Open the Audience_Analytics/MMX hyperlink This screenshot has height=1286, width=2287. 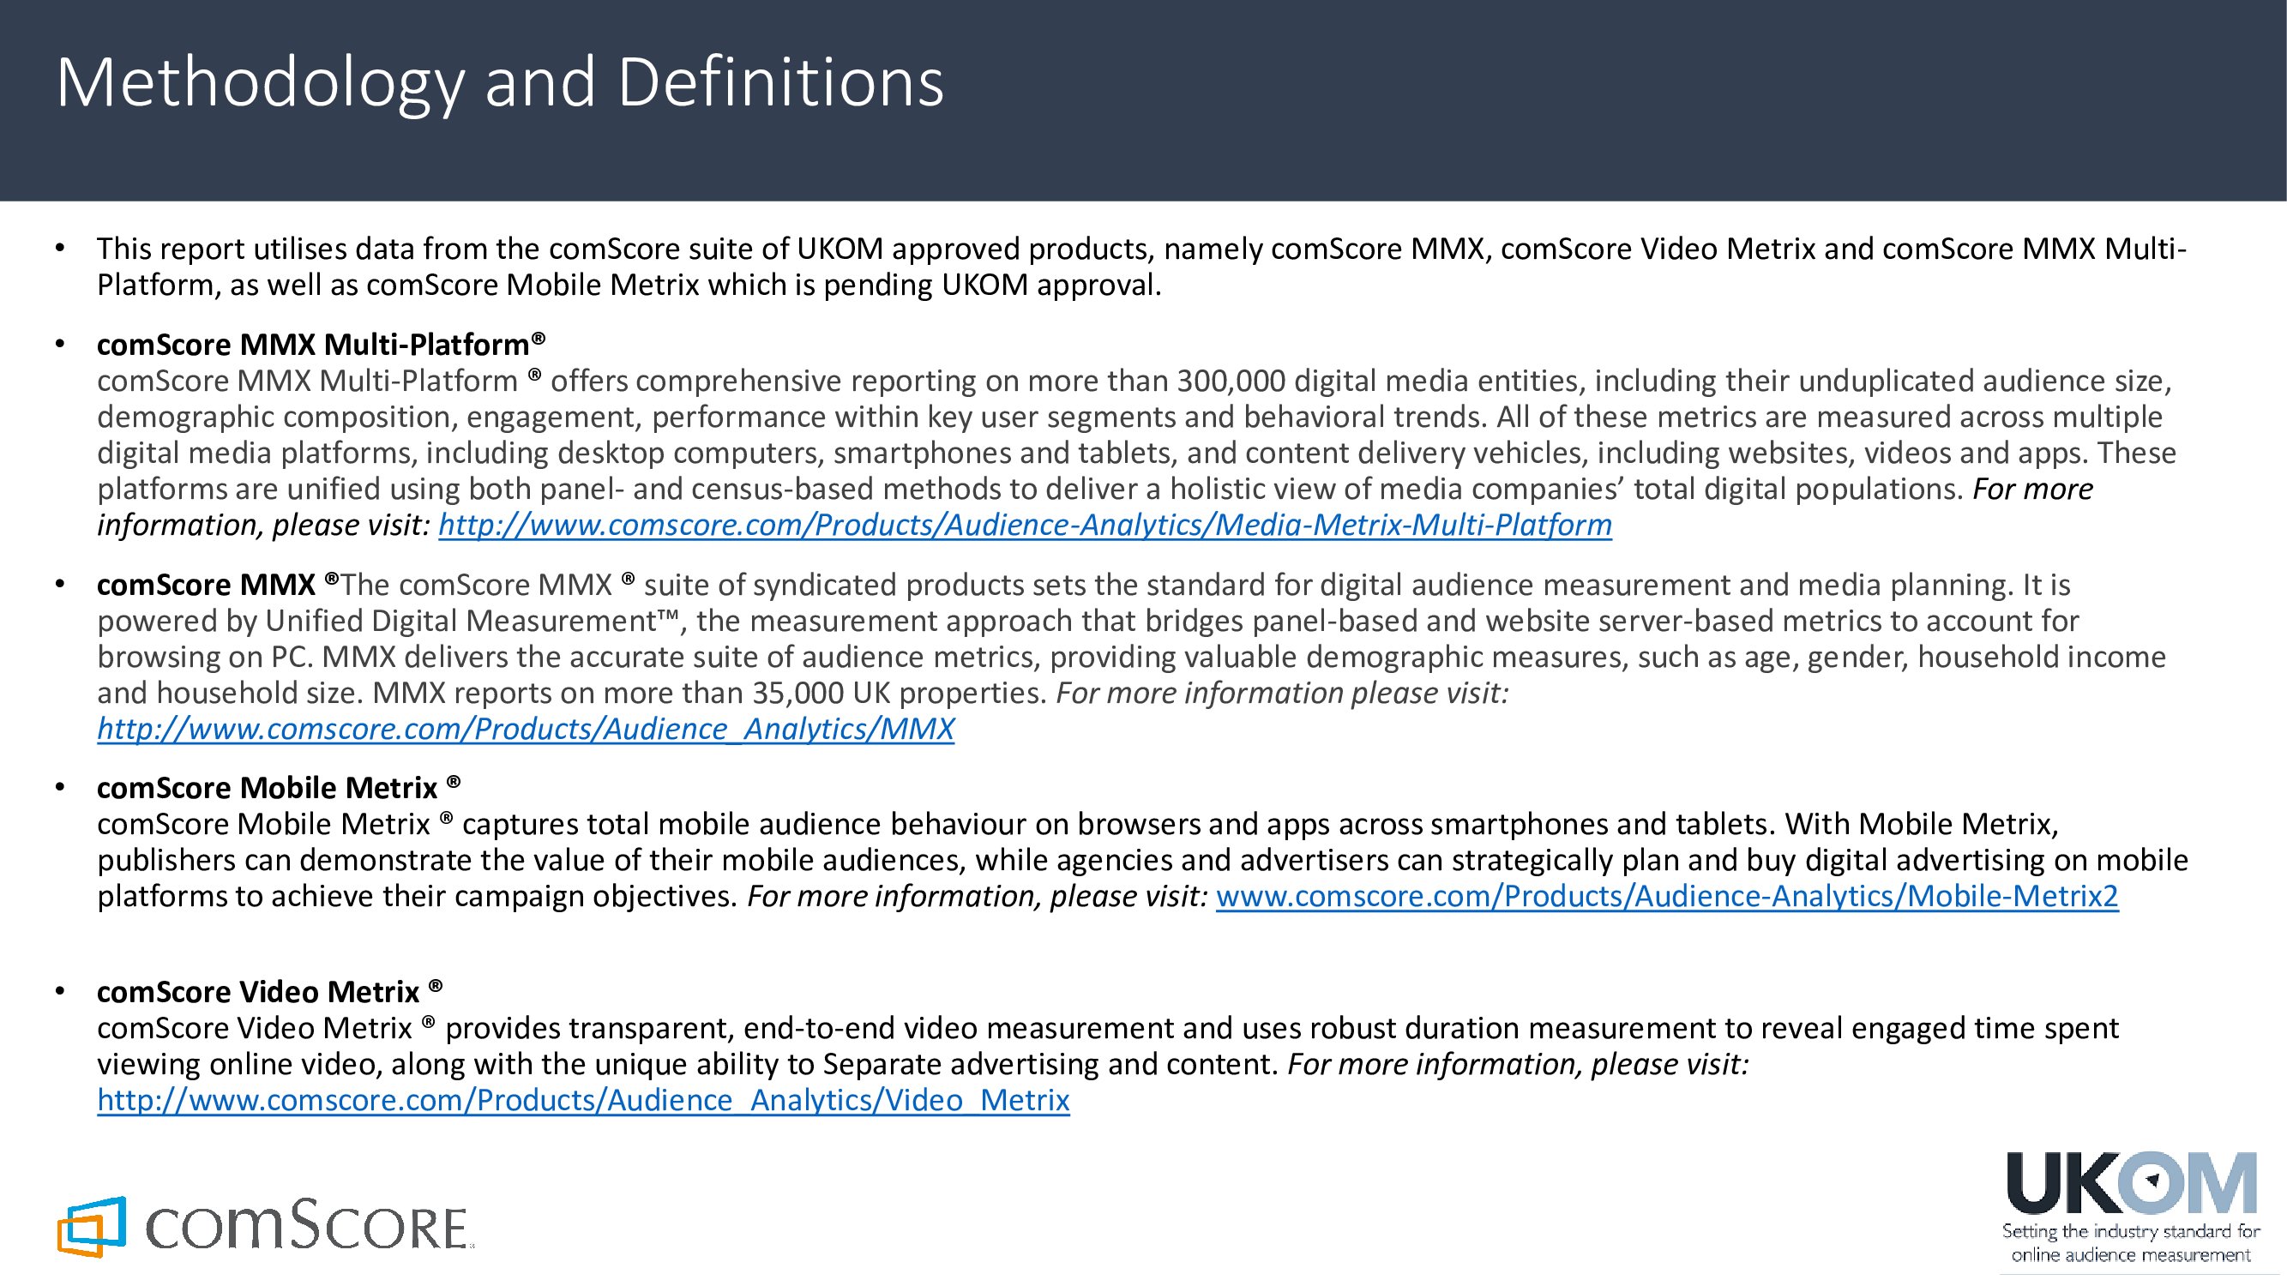tap(526, 729)
